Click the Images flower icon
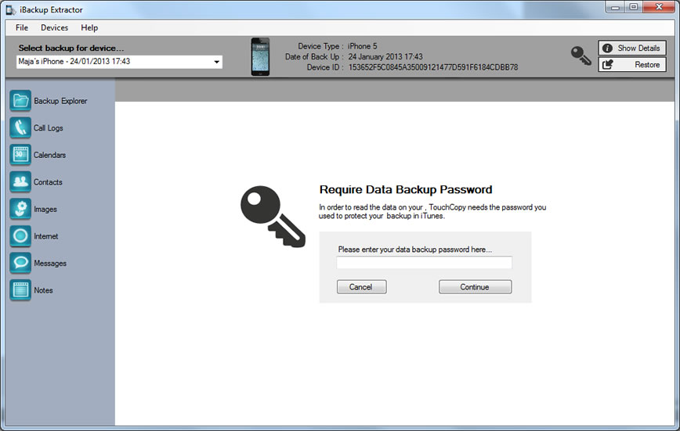This screenshot has height=431, width=680. (20, 209)
